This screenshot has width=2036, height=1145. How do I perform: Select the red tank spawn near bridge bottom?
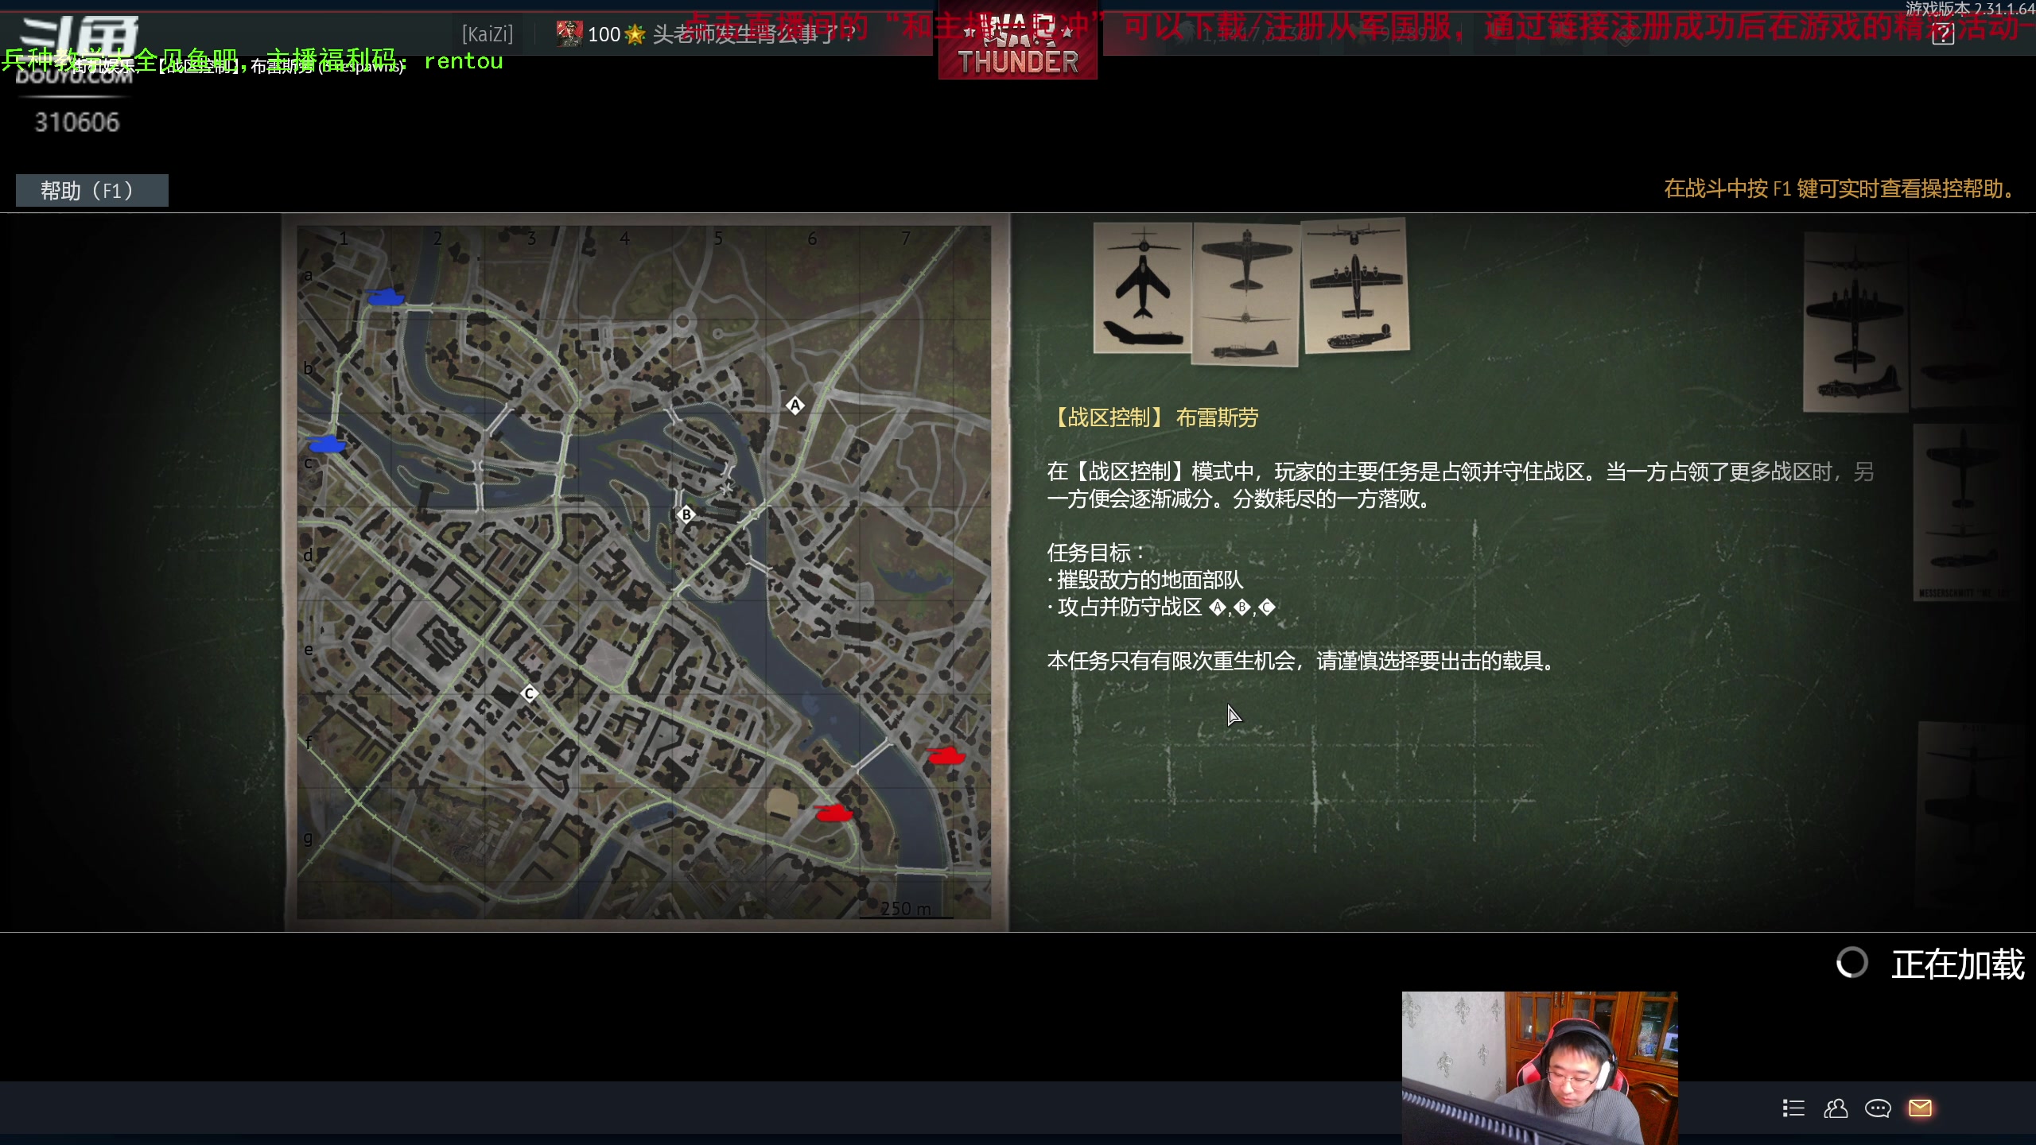click(x=833, y=812)
